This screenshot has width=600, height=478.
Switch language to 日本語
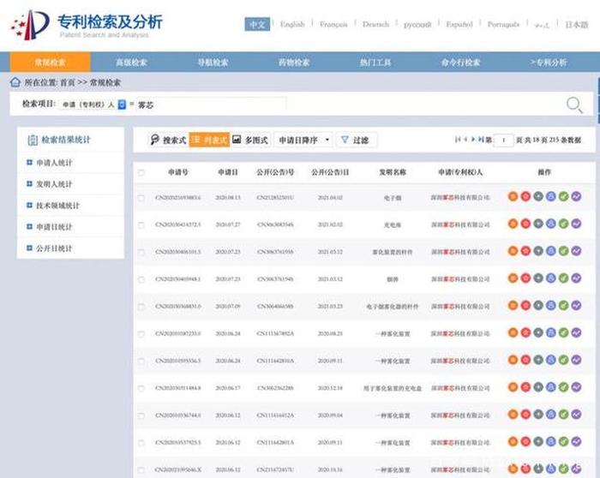pos(576,25)
